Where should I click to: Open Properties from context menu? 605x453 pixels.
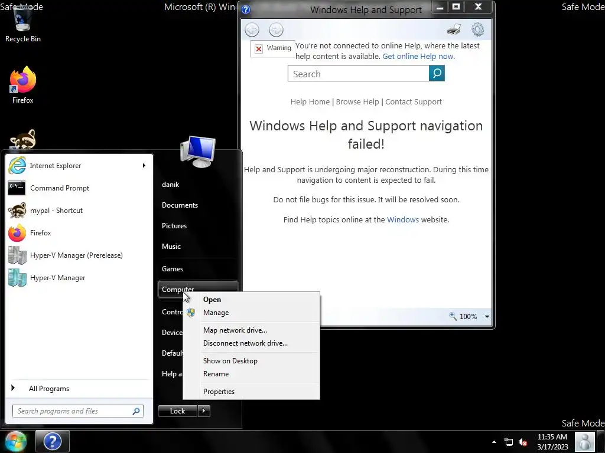point(252,392)
